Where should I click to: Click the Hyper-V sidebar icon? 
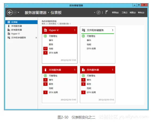point(9,34)
